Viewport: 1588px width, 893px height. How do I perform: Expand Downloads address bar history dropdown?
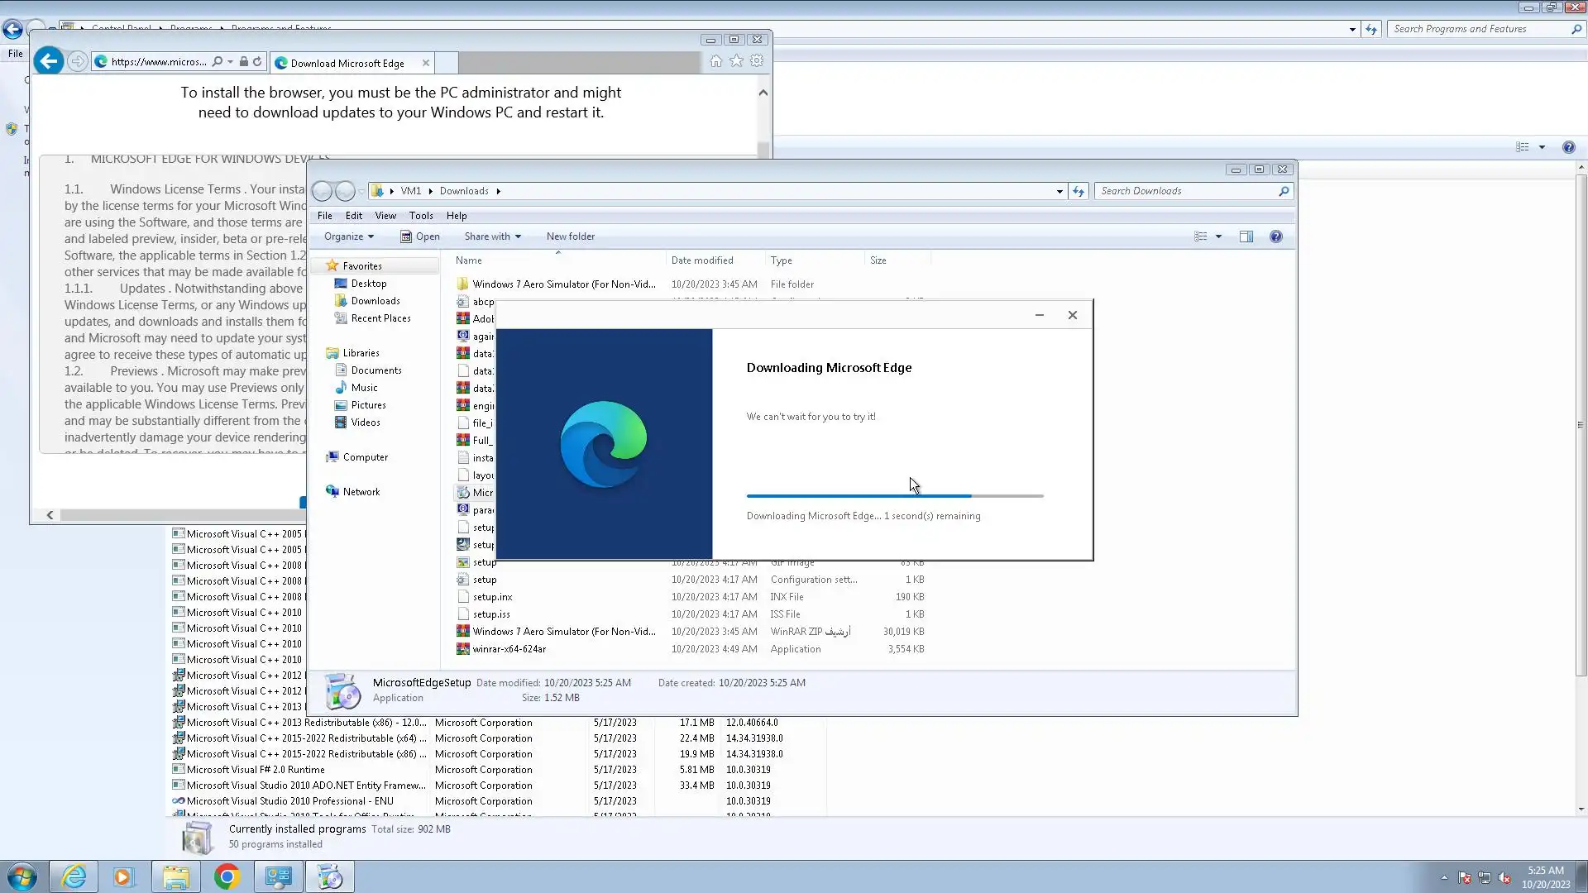coord(1059,191)
